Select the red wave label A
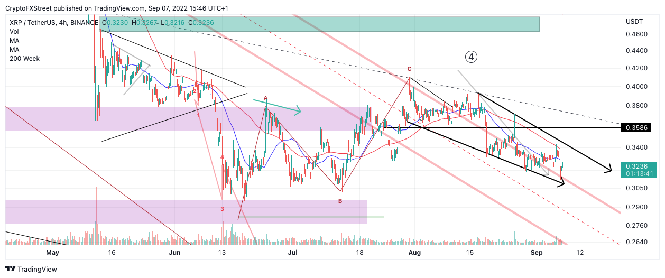665x278 pixels. coord(265,98)
